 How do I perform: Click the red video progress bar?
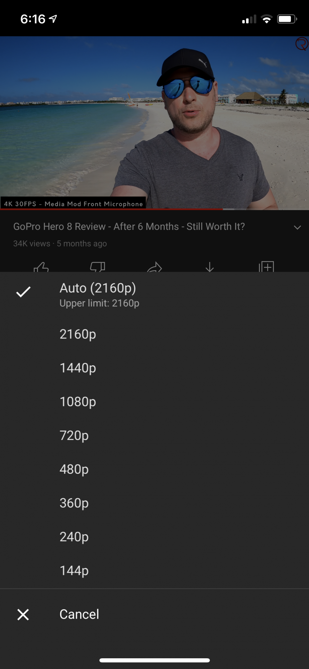tap(111, 209)
